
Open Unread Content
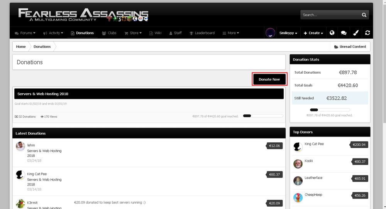point(350,47)
